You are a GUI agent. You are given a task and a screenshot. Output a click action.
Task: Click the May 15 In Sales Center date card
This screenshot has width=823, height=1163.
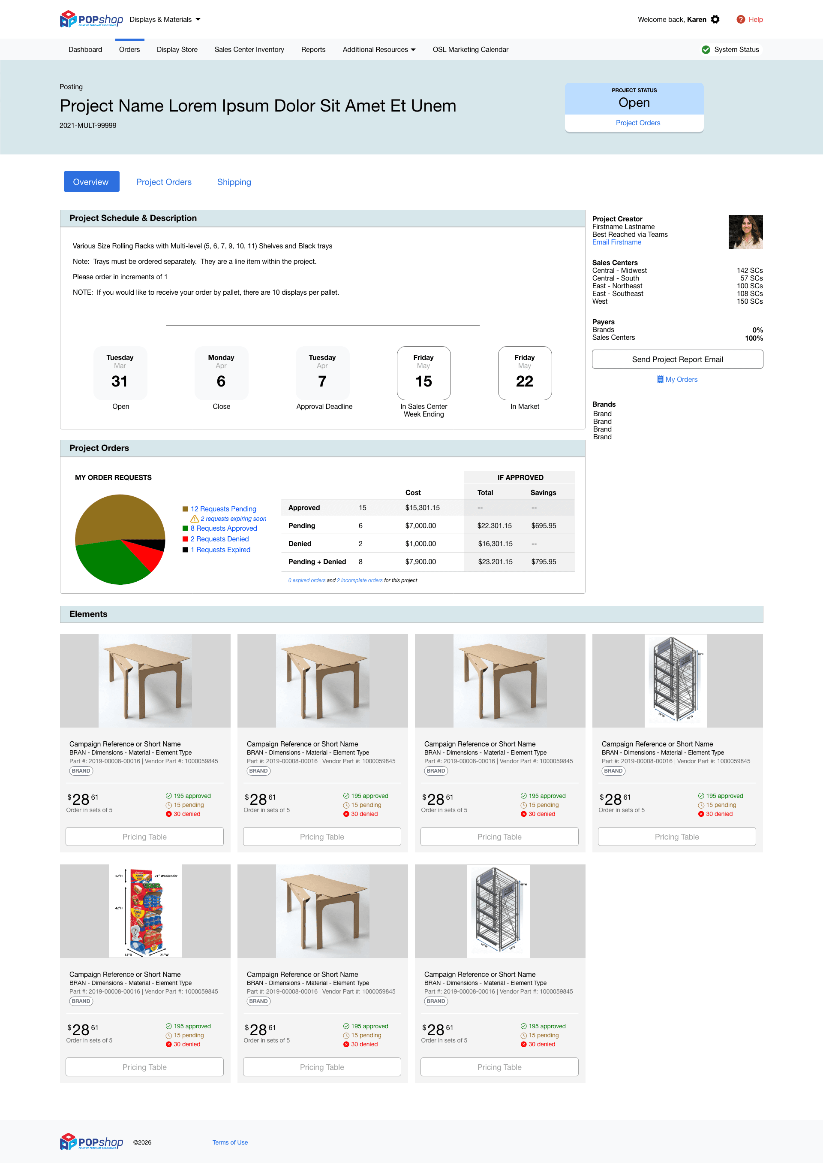[x=424, y=373]
